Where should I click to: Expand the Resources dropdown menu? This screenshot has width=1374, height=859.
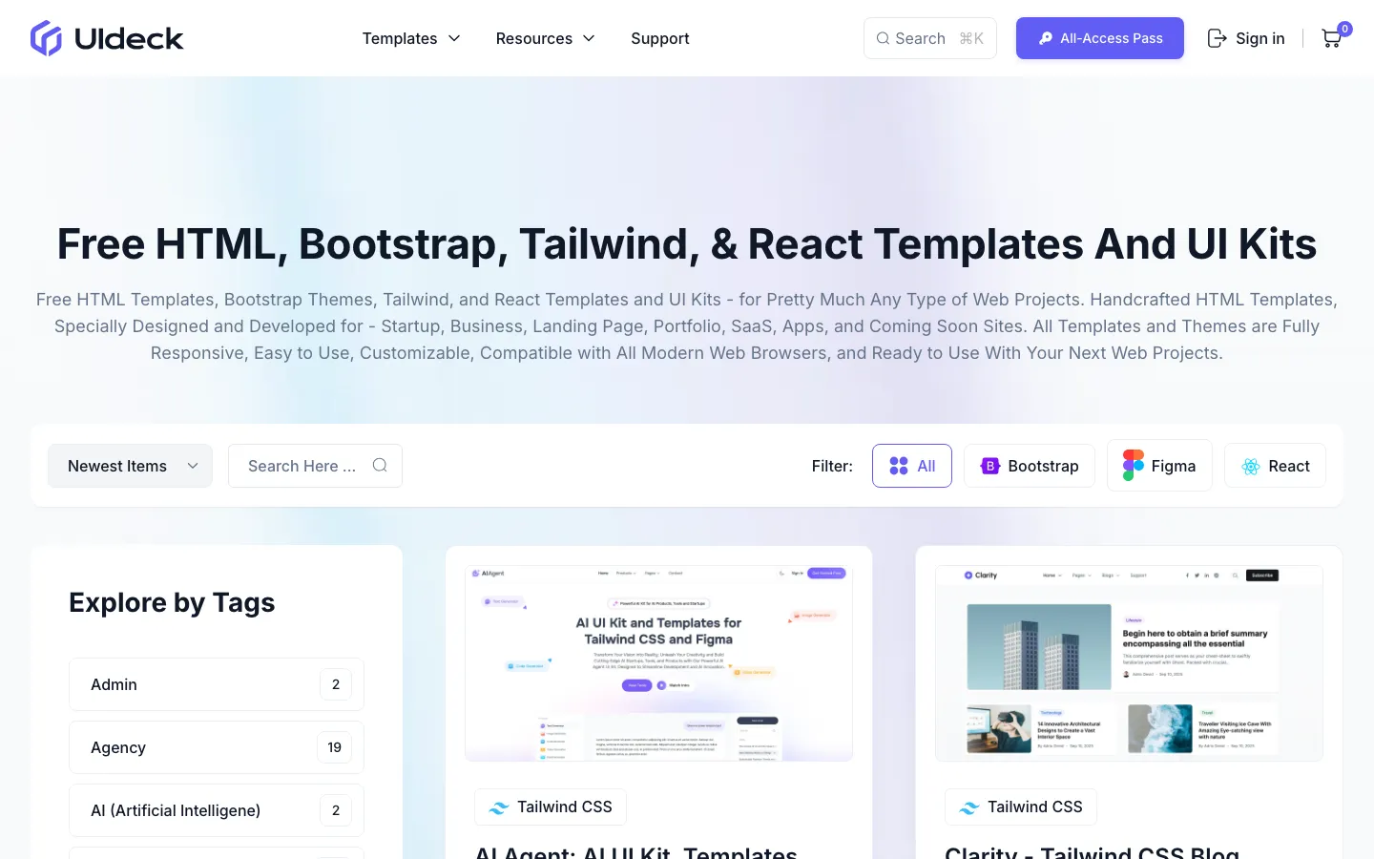click(546, 38)
